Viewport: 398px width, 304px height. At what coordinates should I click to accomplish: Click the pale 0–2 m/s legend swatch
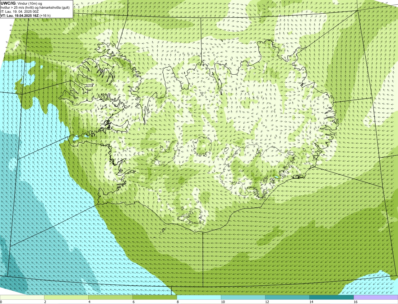pyautogui.click(x=22, y=297)
